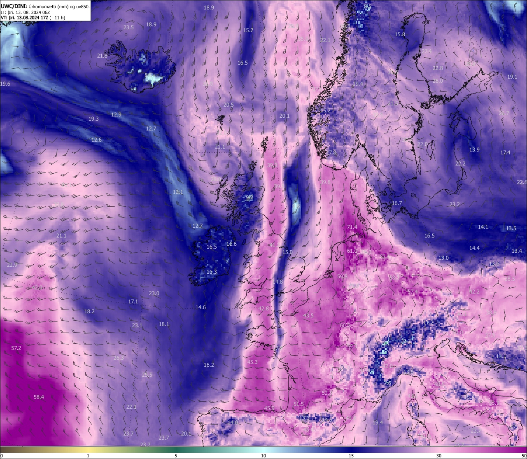Image resolution: width=527 pixels, height=459 pixels.
Task: Click the value 13.5 on the map
Action: pos(511,228)
